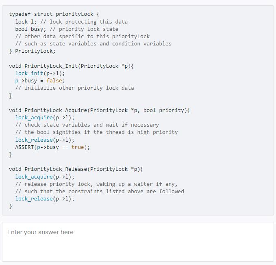Click the ASSERT(p->busy == true) line
The width and height of the screenshot is (276, 265).
[x=52, y=147]
